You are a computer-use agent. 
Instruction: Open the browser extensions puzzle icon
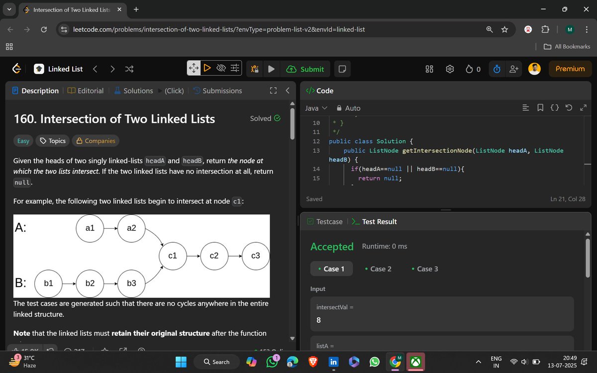pos(545,29)
